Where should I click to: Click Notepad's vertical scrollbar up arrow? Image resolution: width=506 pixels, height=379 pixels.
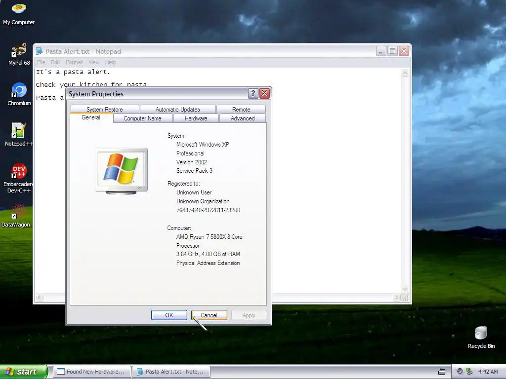pyautogui.click(x=405, y=73)
